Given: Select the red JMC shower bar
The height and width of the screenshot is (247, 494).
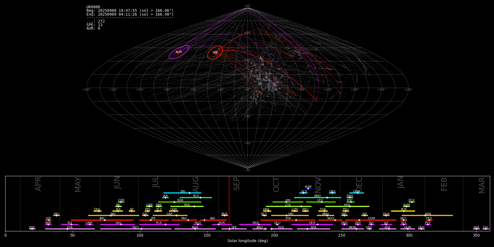Looking at the screenshot, I should point(102,220).
